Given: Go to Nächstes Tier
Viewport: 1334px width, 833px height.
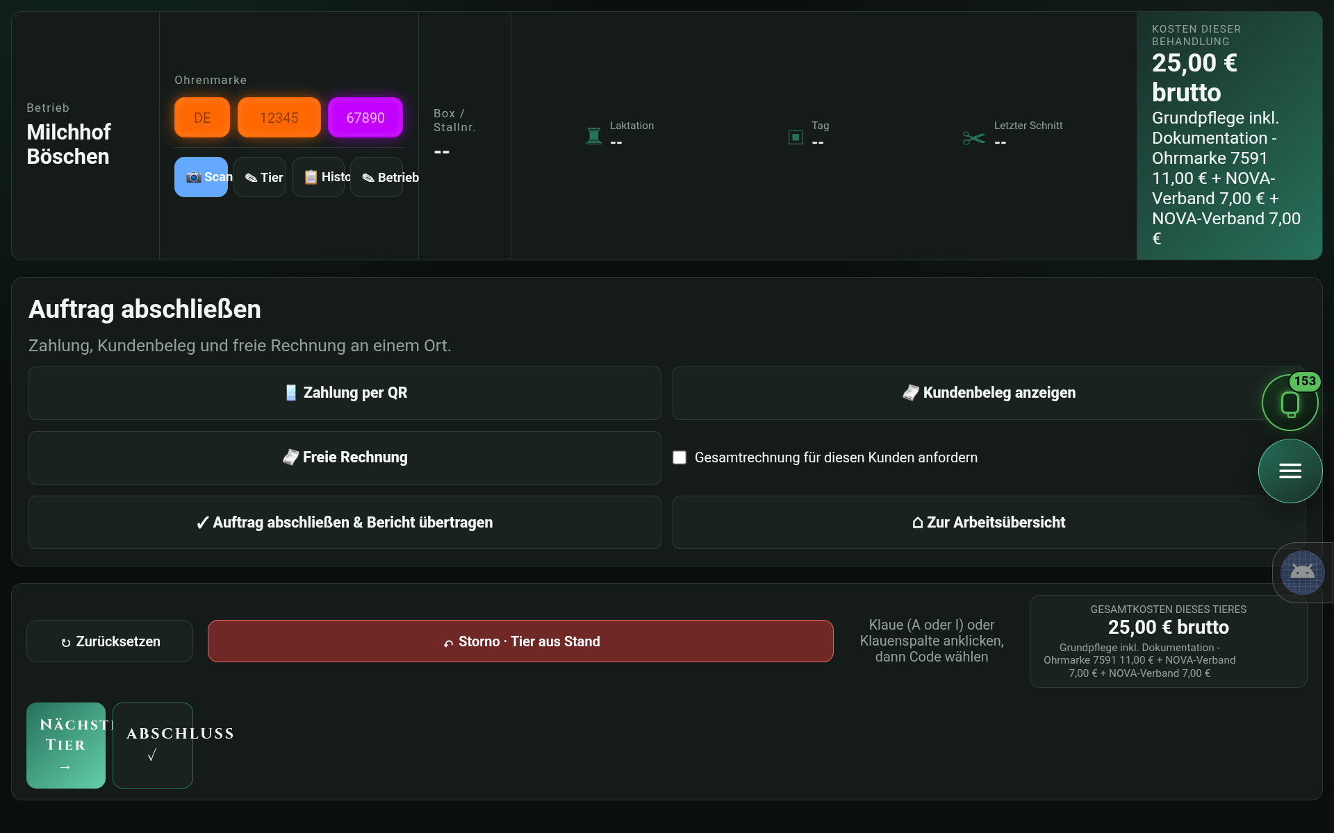Looking at the screenshot, I should point(66,746).
